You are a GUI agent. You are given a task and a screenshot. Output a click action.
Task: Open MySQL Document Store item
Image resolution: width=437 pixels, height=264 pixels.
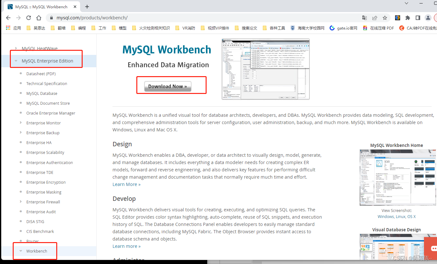[48, 103]
